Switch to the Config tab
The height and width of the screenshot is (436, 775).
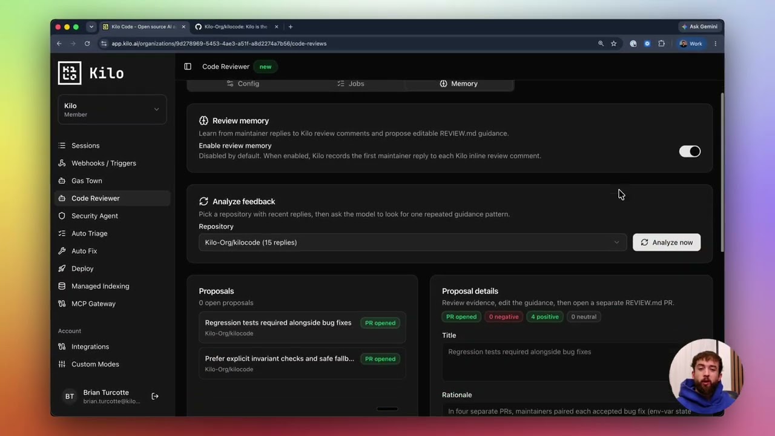click(243, 84)
